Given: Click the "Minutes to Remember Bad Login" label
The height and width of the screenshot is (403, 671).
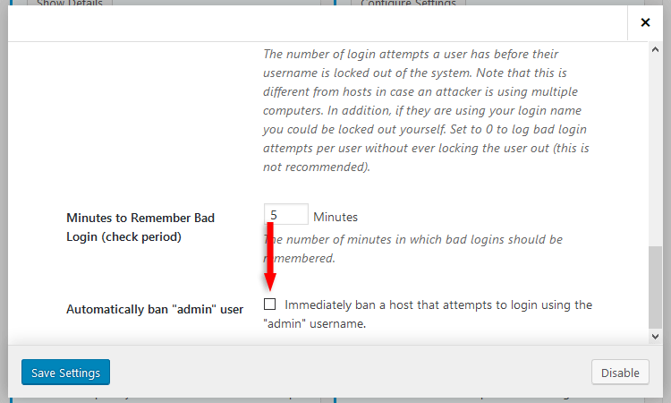Looking at the screenshot, I should click(140, 218).
